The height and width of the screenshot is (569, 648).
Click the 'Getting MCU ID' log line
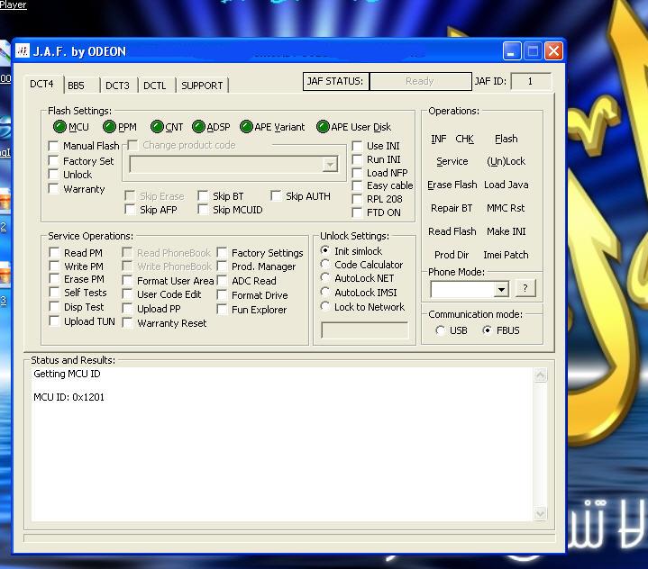click(67, 374)
